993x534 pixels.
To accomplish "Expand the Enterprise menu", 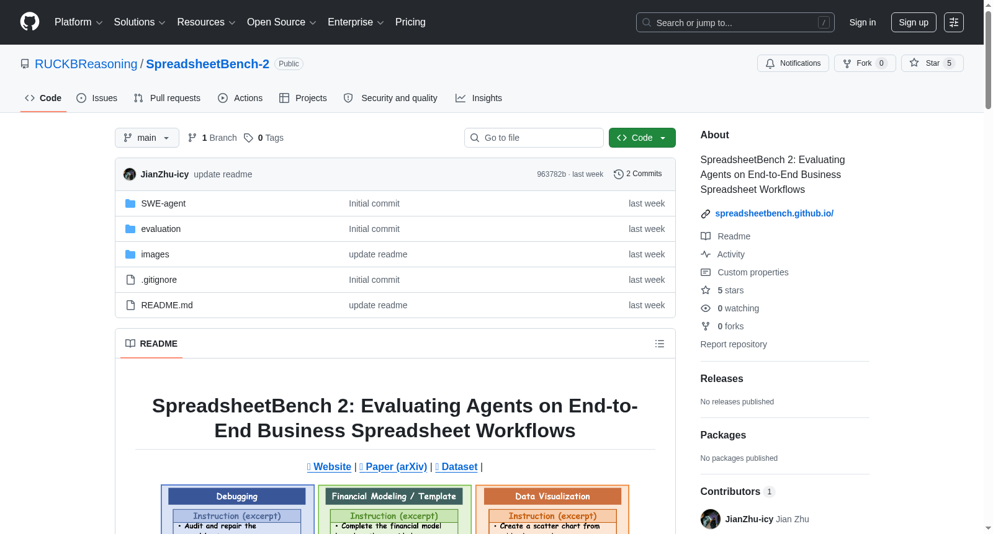I will tap(356, 22).
